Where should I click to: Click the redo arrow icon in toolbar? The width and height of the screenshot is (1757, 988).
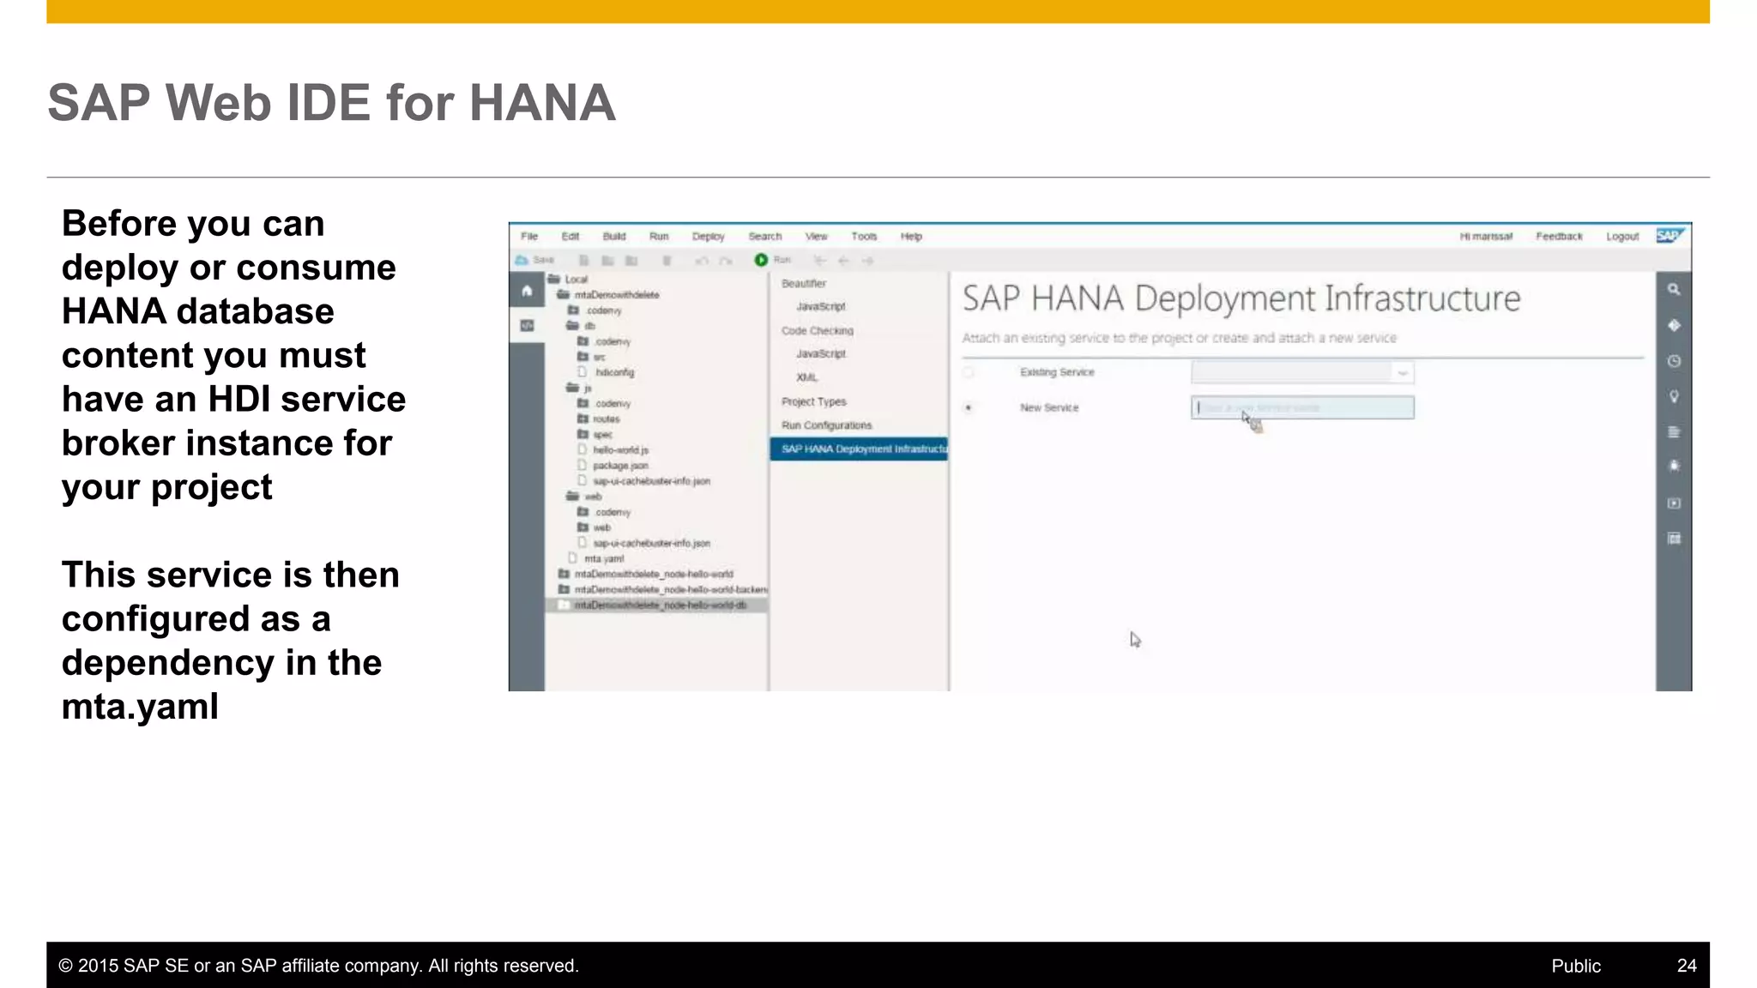click(x=726, y=260)
